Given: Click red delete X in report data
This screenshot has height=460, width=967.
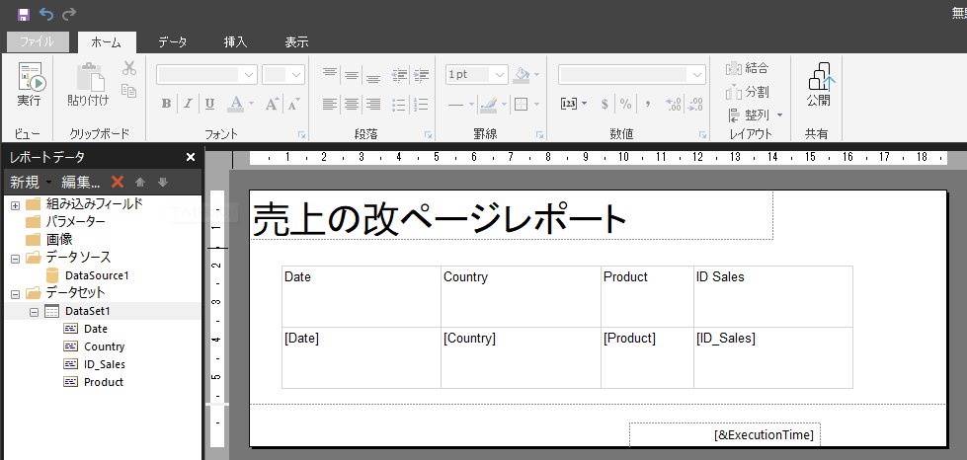Looking at the screenshot, I should click(x=118, y=182).
